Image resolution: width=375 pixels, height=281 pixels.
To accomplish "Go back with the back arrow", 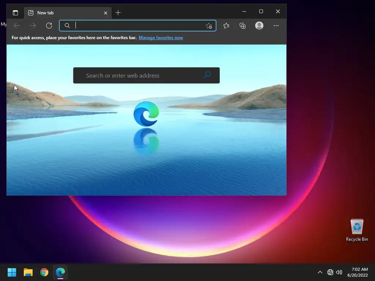I will (17, 26).
